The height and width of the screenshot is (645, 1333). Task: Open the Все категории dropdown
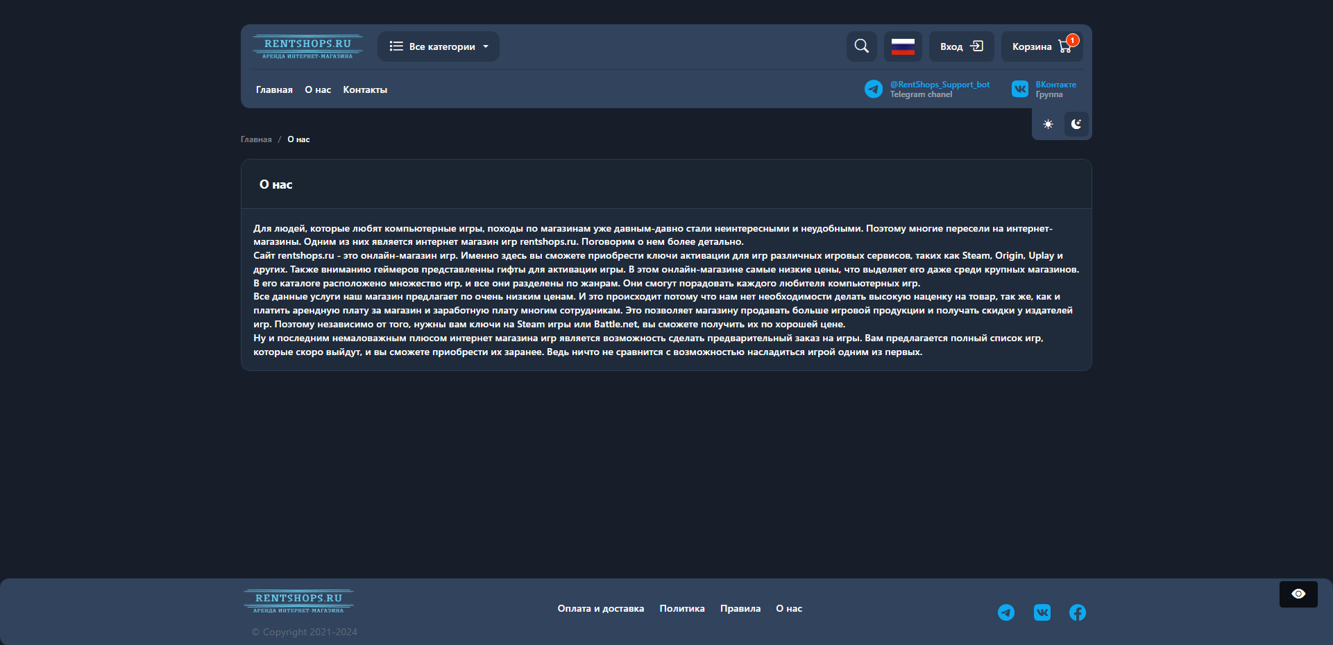(x=439, y=46)
